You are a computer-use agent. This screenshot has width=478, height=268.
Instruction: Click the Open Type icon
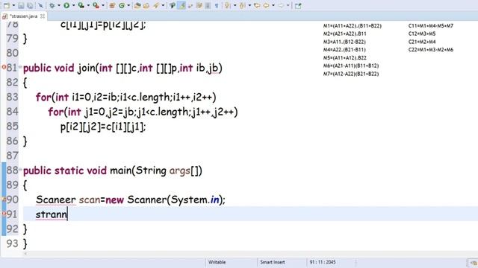(x=137, y=5)
